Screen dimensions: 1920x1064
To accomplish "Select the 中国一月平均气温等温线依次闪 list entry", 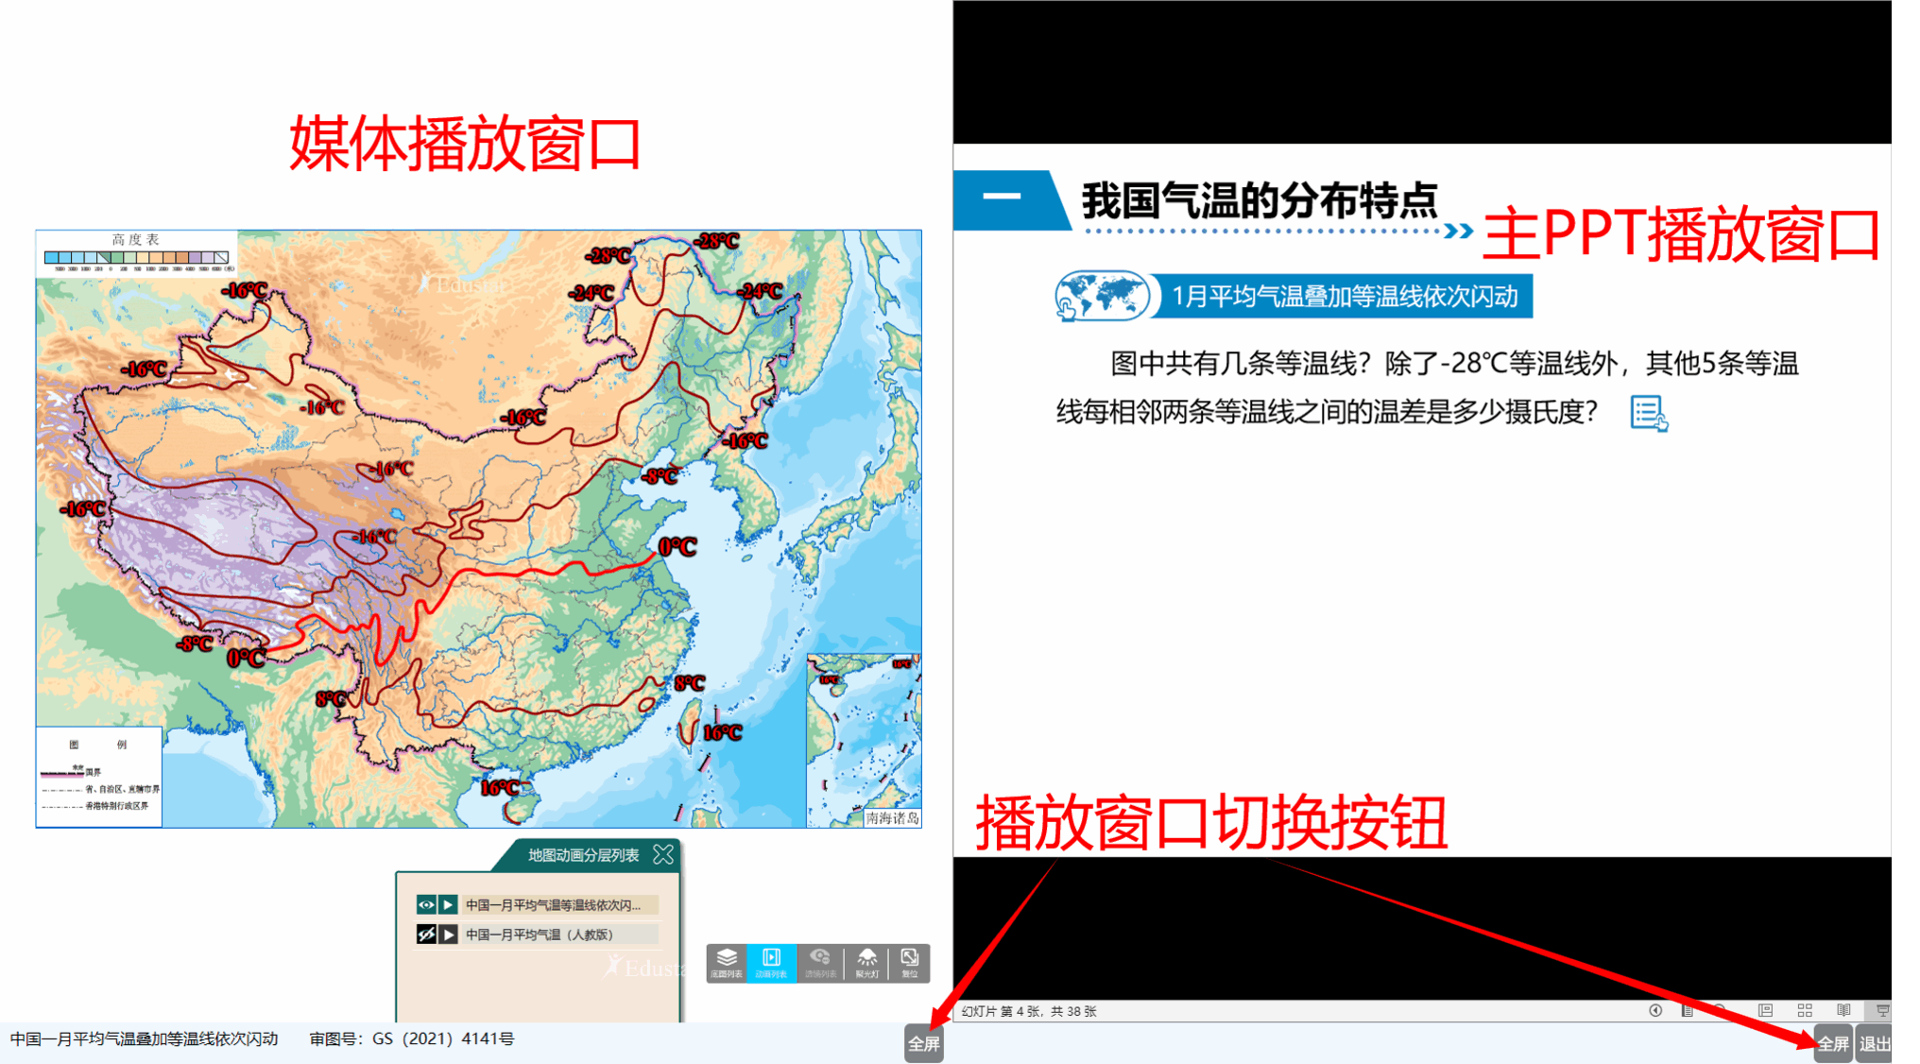I will [x=553, y=905].
